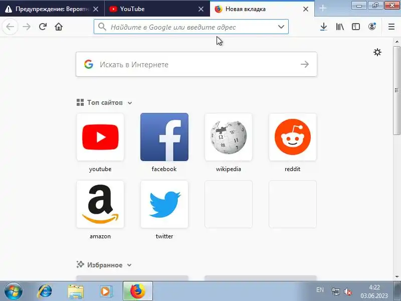Open the Firefox home page button
The image size is (401, 301).
point(59,27)
